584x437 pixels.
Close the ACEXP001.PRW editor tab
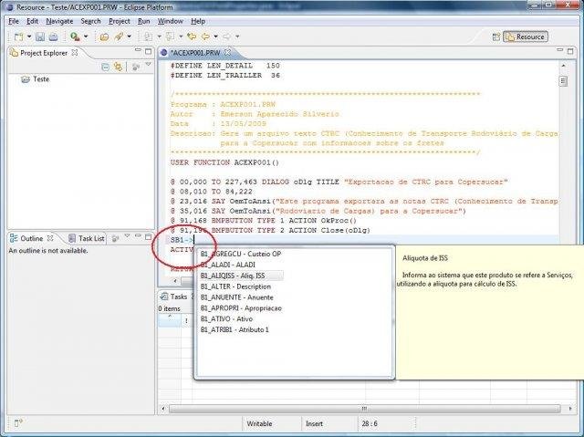click(x=227, y=53)
